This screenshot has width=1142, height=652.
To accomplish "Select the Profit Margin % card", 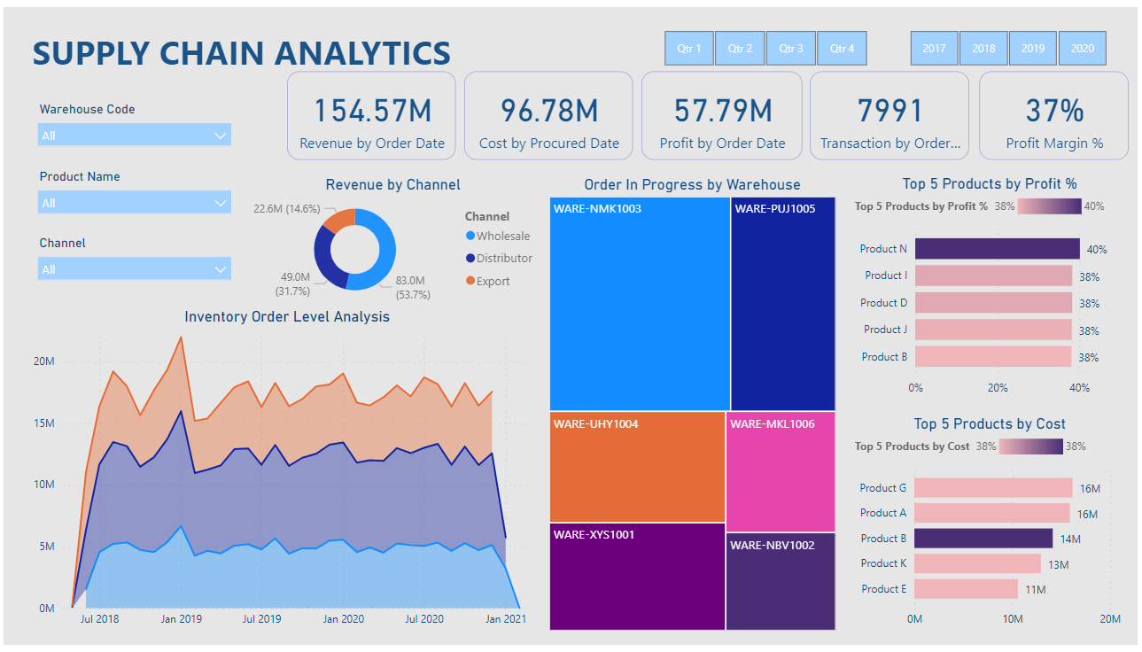I will click(x=1053, y=116).
